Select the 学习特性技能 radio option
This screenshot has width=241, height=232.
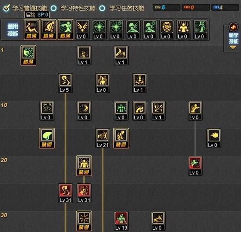[54, 8]
